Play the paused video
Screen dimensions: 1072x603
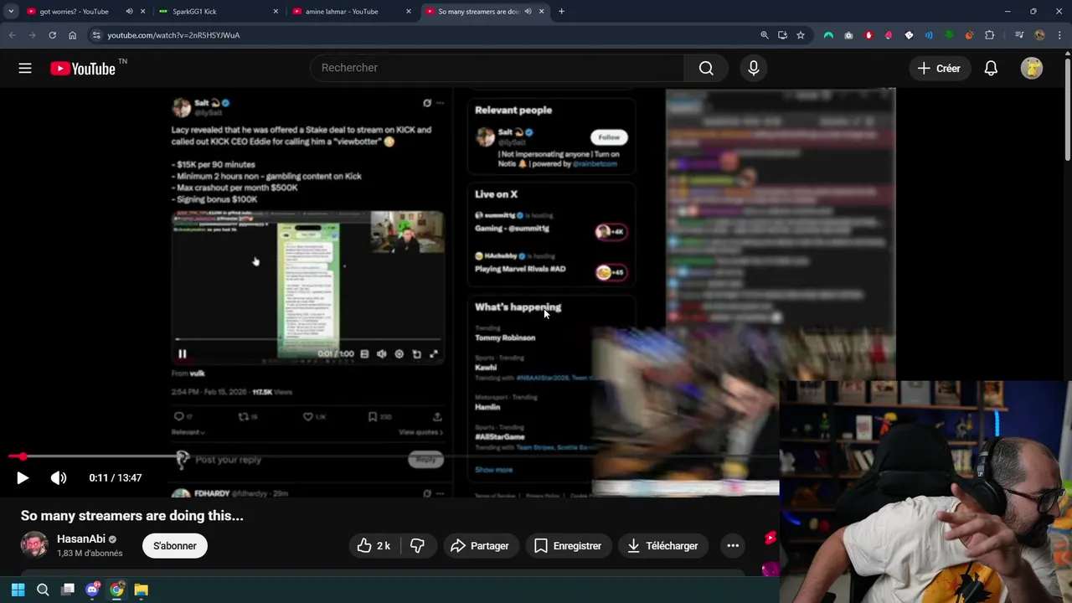coord(23,477)
